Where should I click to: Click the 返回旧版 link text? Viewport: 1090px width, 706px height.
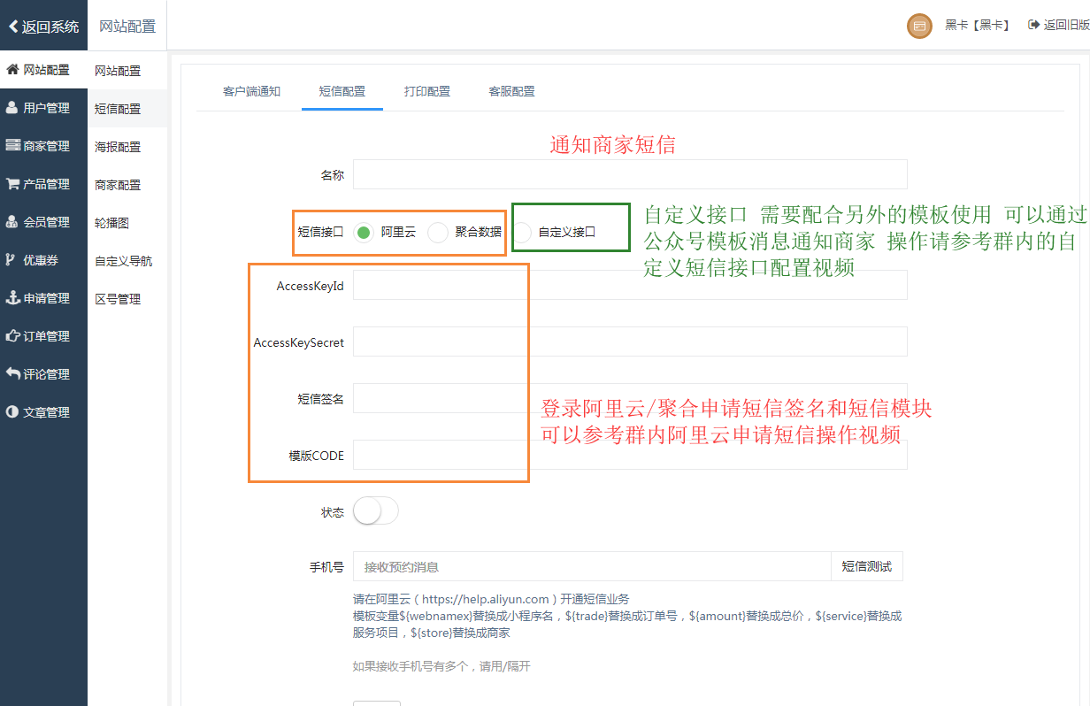pyautogui.click(x=1066, y=25)
